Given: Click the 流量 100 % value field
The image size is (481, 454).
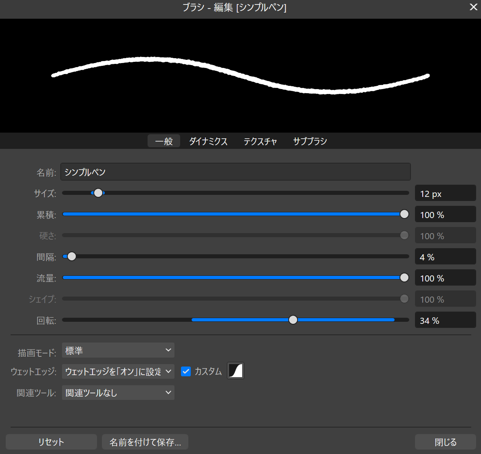Looking at the screenshot, I should coord(445,277).
